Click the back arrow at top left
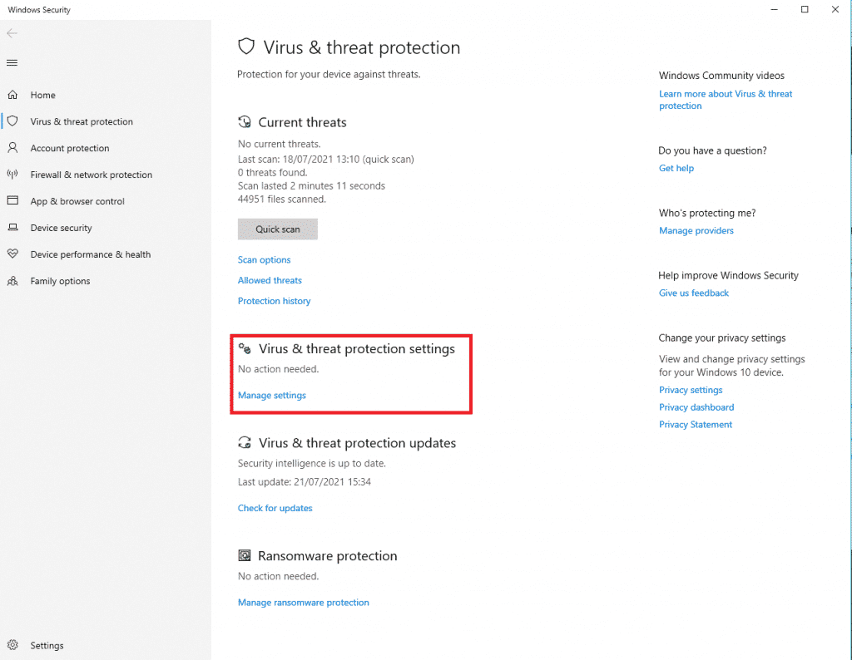This screenshot has height=660, width=852. tap(12, 33)
